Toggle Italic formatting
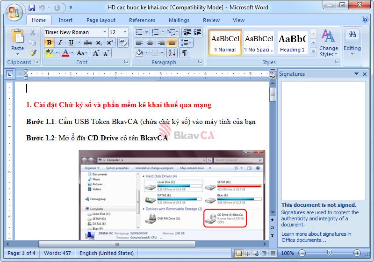374x262 pixels. tap(60, 43)
